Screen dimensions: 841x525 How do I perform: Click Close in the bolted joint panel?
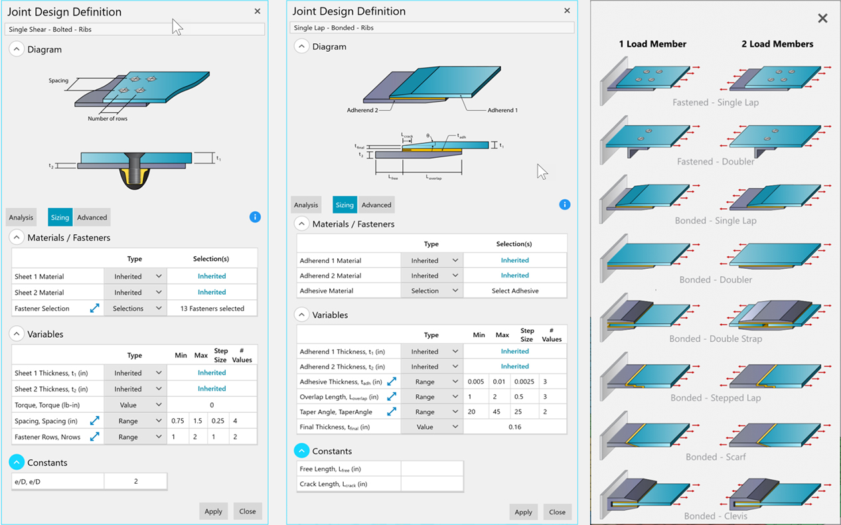[x=248, y=511]
